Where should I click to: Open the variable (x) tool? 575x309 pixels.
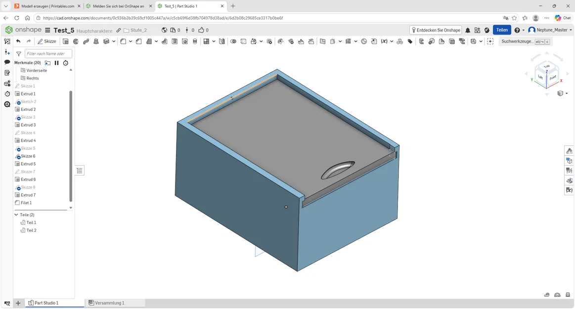(x=384, y=42)
